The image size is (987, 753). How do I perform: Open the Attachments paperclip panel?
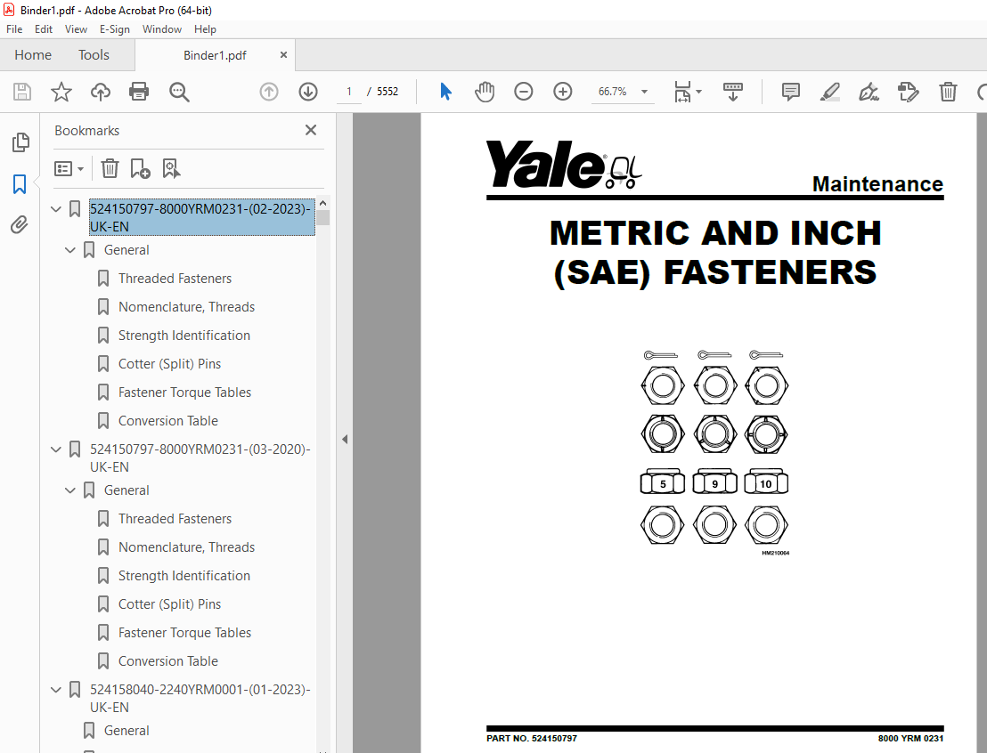pos(20,224)
